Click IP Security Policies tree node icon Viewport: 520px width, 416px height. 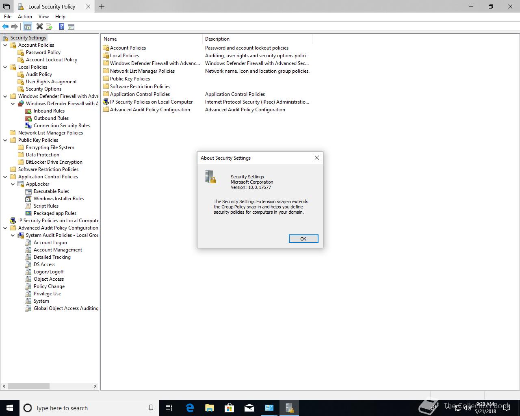tap(13, 221)
